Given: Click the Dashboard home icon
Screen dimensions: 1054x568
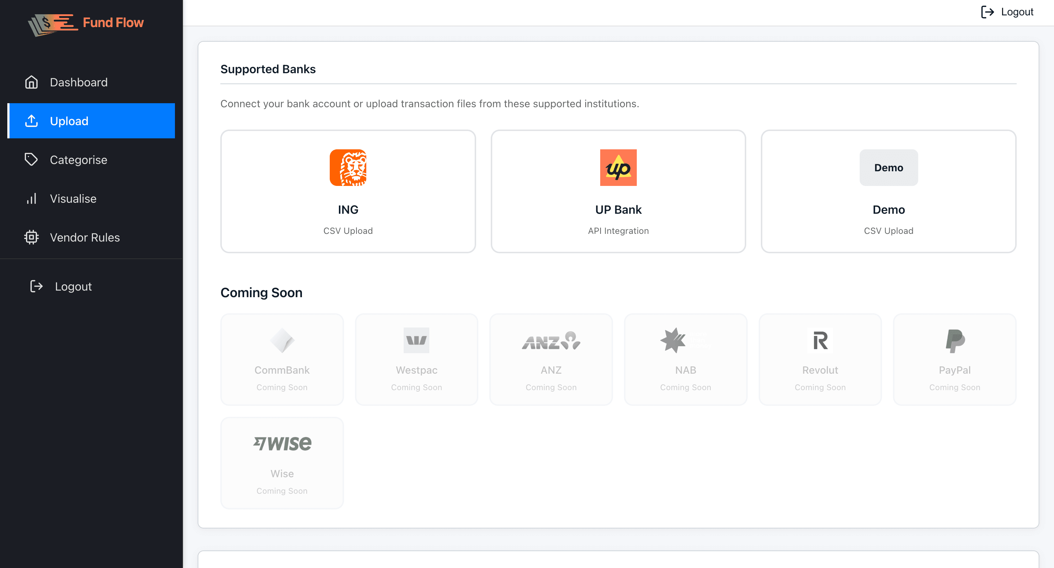Looking at the screenshot, I should (31, 82).
